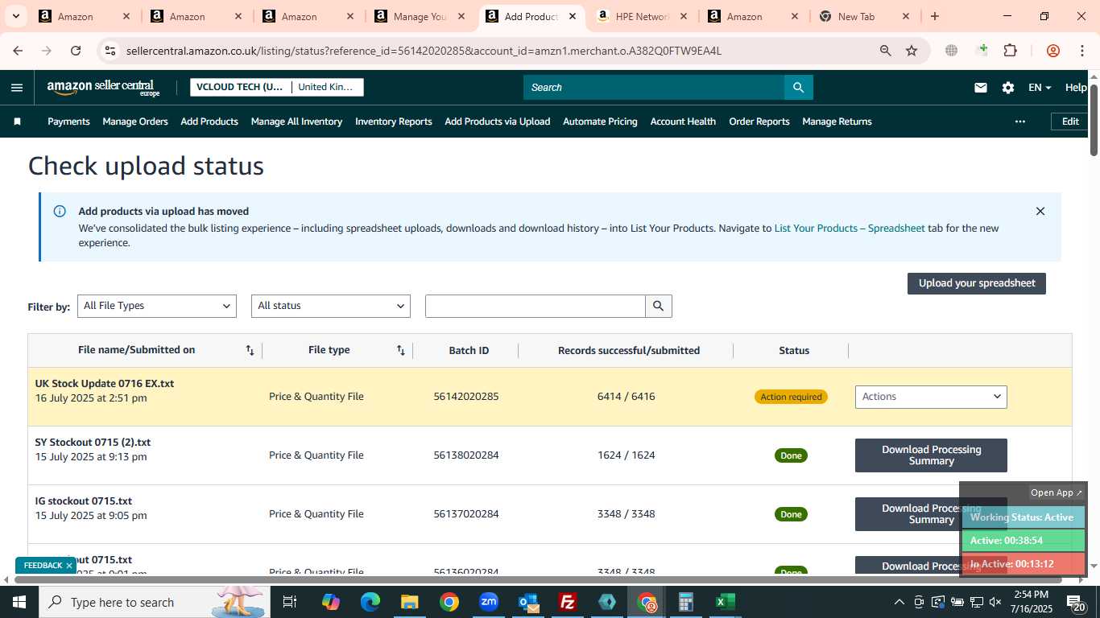The image size is (1100, 618).
Task: Dismiss the info banner with X
Action: coord(1040,212)
